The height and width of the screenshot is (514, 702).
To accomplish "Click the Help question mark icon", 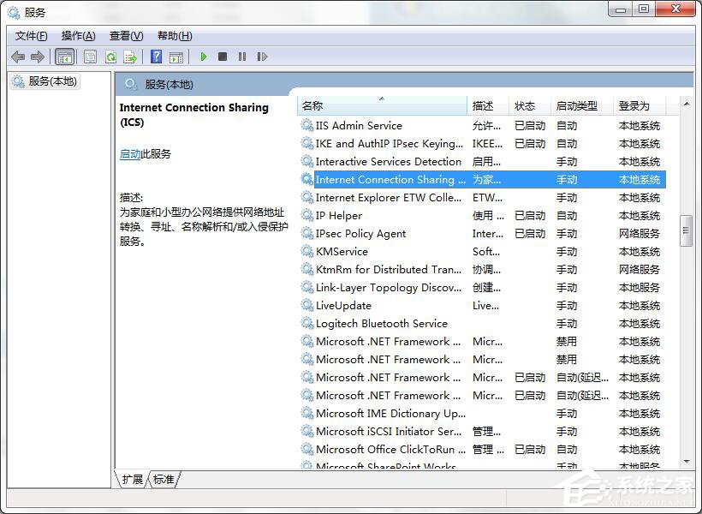I will (x=155, y=57).
